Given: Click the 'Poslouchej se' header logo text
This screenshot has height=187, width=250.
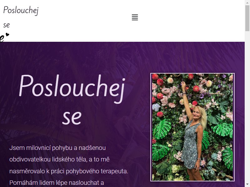Looking at the screenshot, I should (x=21, y=17).
